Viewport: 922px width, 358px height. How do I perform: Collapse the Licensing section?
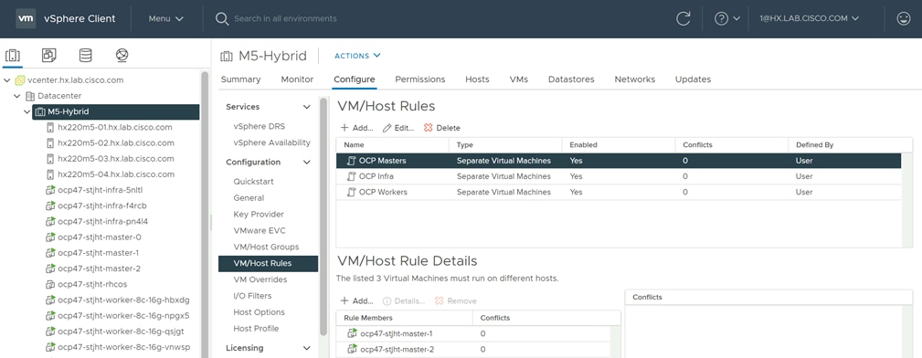306,348
